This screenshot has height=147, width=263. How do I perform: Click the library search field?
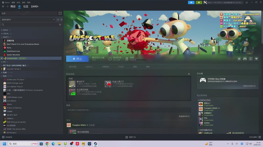tap(29, 25)
